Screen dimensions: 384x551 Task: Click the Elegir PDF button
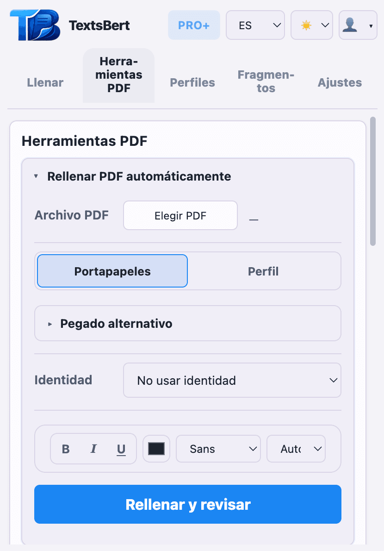(180, 215)
